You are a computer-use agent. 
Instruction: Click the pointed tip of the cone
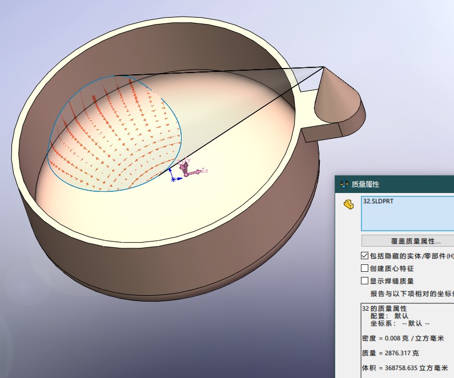[324, 67]
